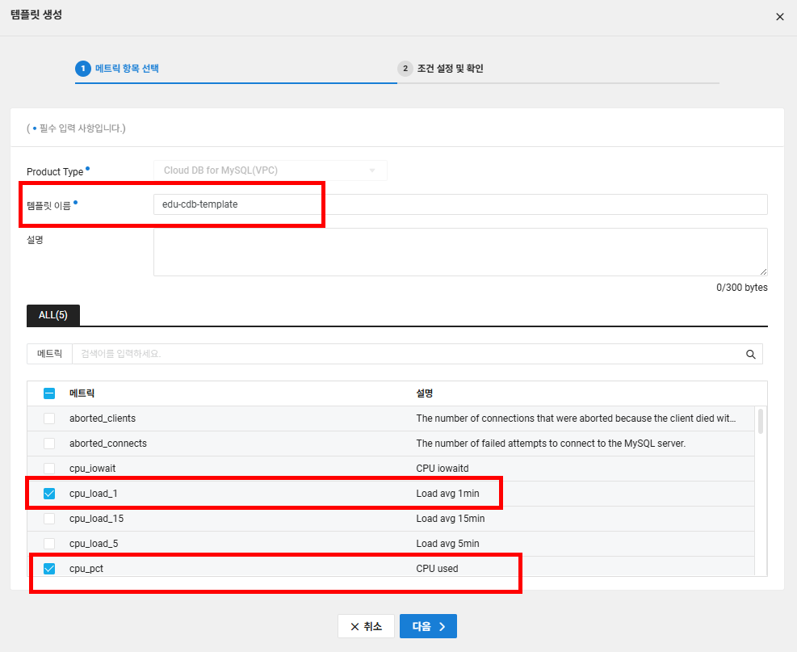The width and height of the screenshot is (797, 652).
Task: Click the description text area
Action: pyautogui.click(x=459, y=252)
